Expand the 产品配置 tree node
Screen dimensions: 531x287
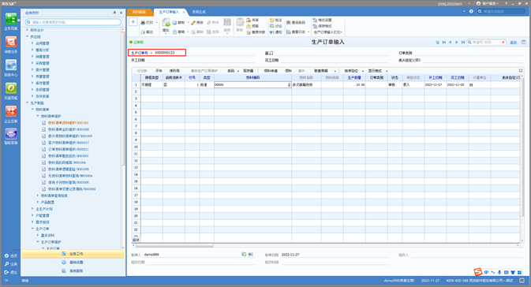tap(38, 202)
